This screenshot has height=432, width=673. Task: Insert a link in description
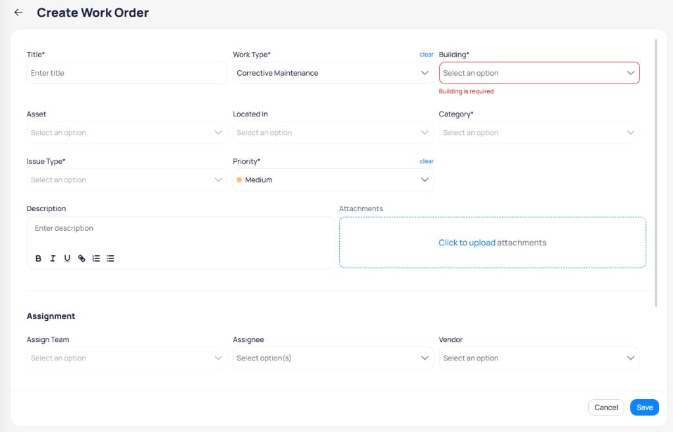click(x=81, y=258)
